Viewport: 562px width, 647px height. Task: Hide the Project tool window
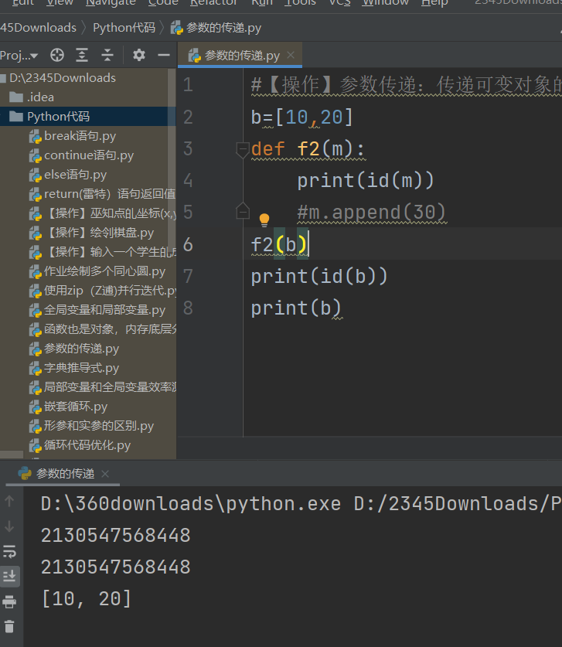[x=164, y=55]
